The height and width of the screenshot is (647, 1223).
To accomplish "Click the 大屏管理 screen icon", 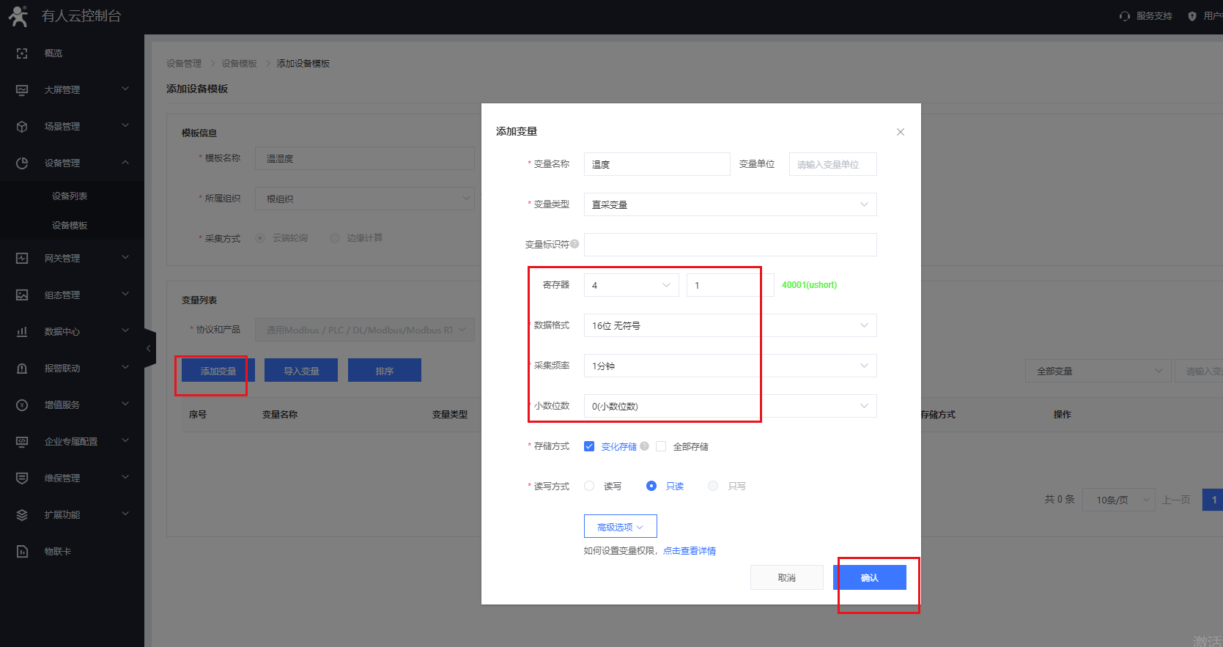I will [22, 90].
